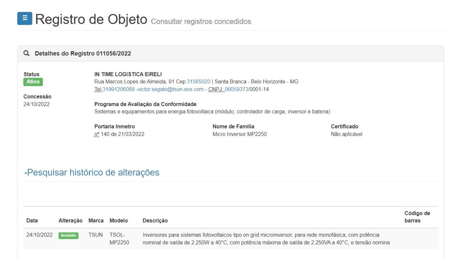460x260 pixels.
Task: Click the Modelo column header
Action: [x=119, y=220]
